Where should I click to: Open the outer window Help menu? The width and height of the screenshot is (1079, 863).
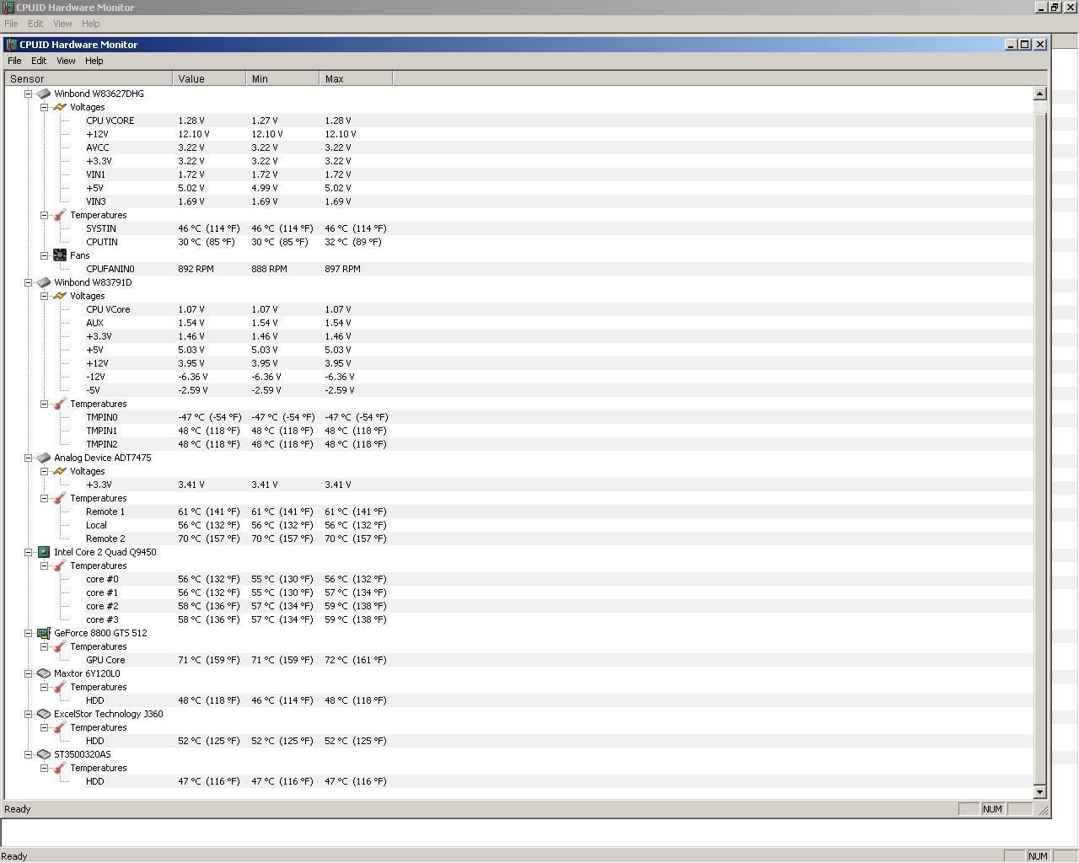90,24
